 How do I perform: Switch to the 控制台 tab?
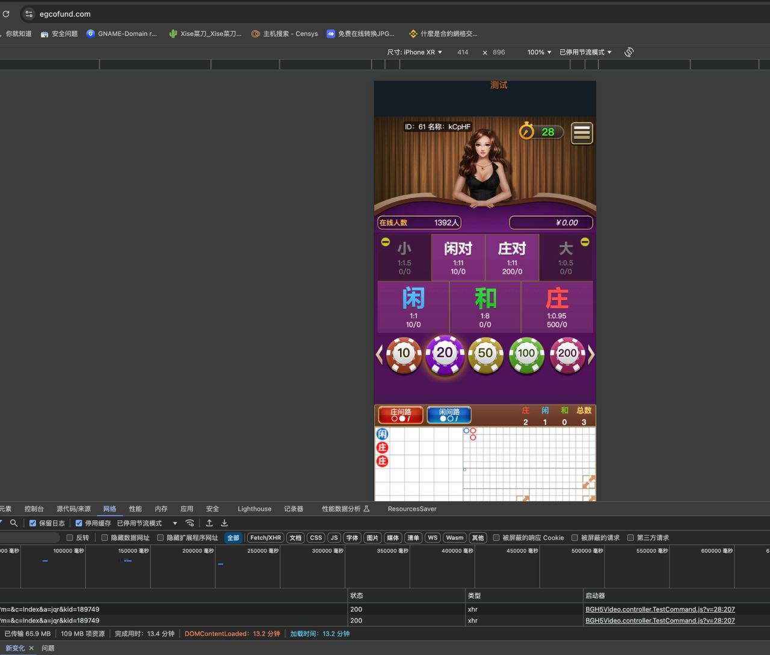(x=34, y=509)
